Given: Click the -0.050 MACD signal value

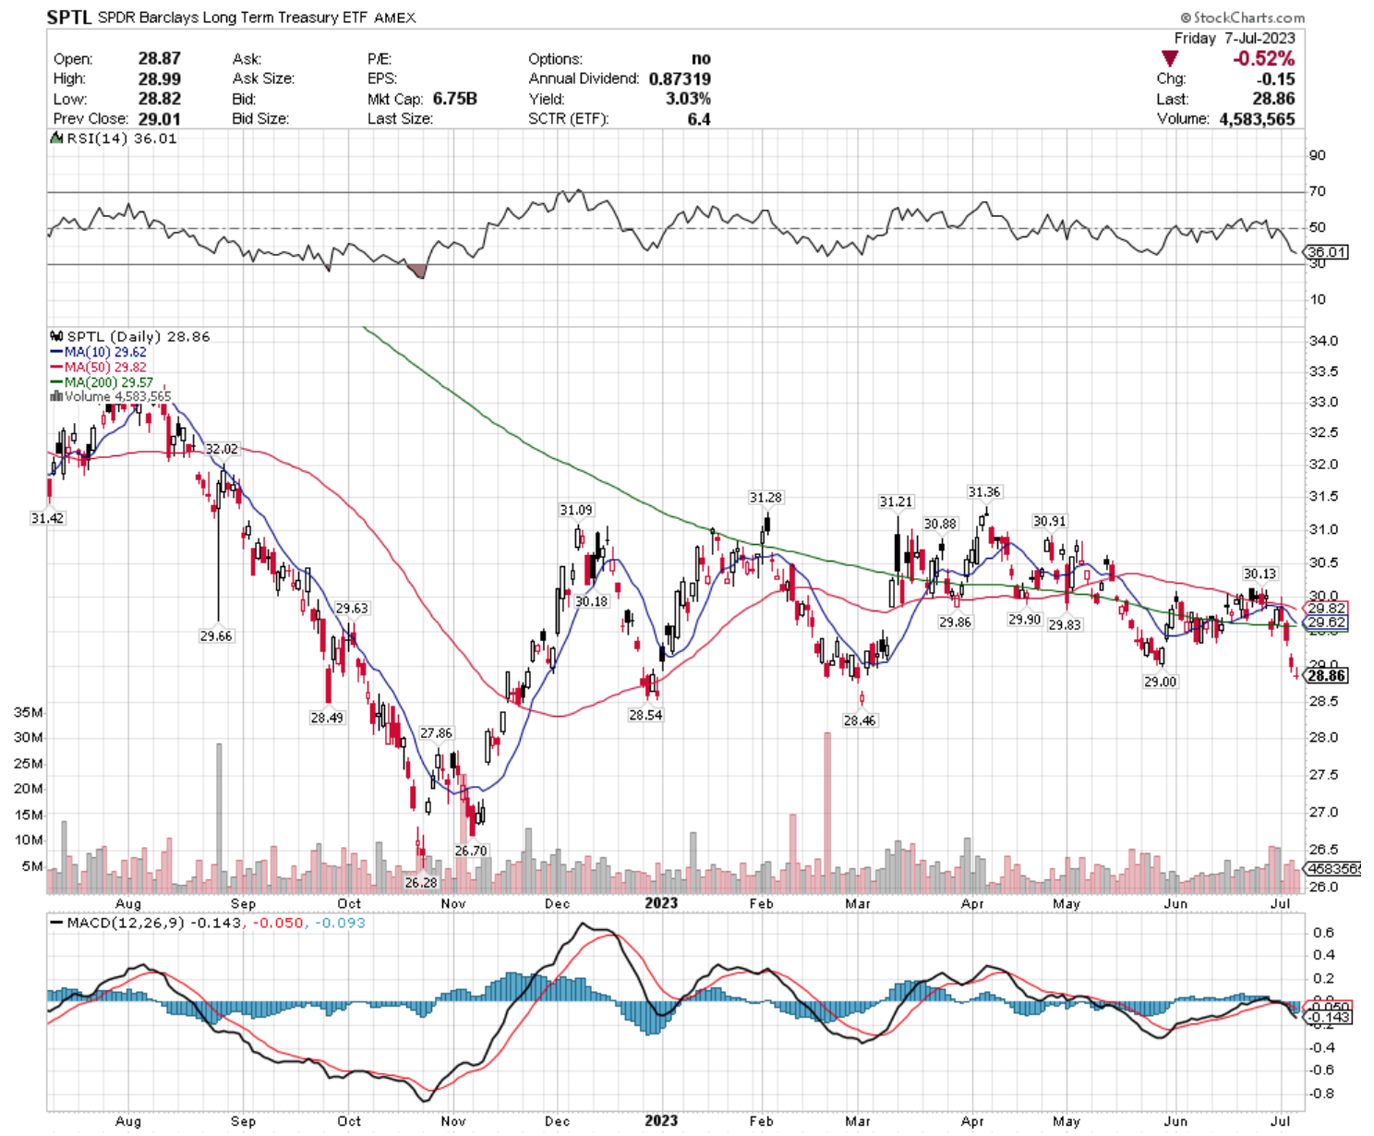Looking at the screenshot, I should tap(278, 923).
